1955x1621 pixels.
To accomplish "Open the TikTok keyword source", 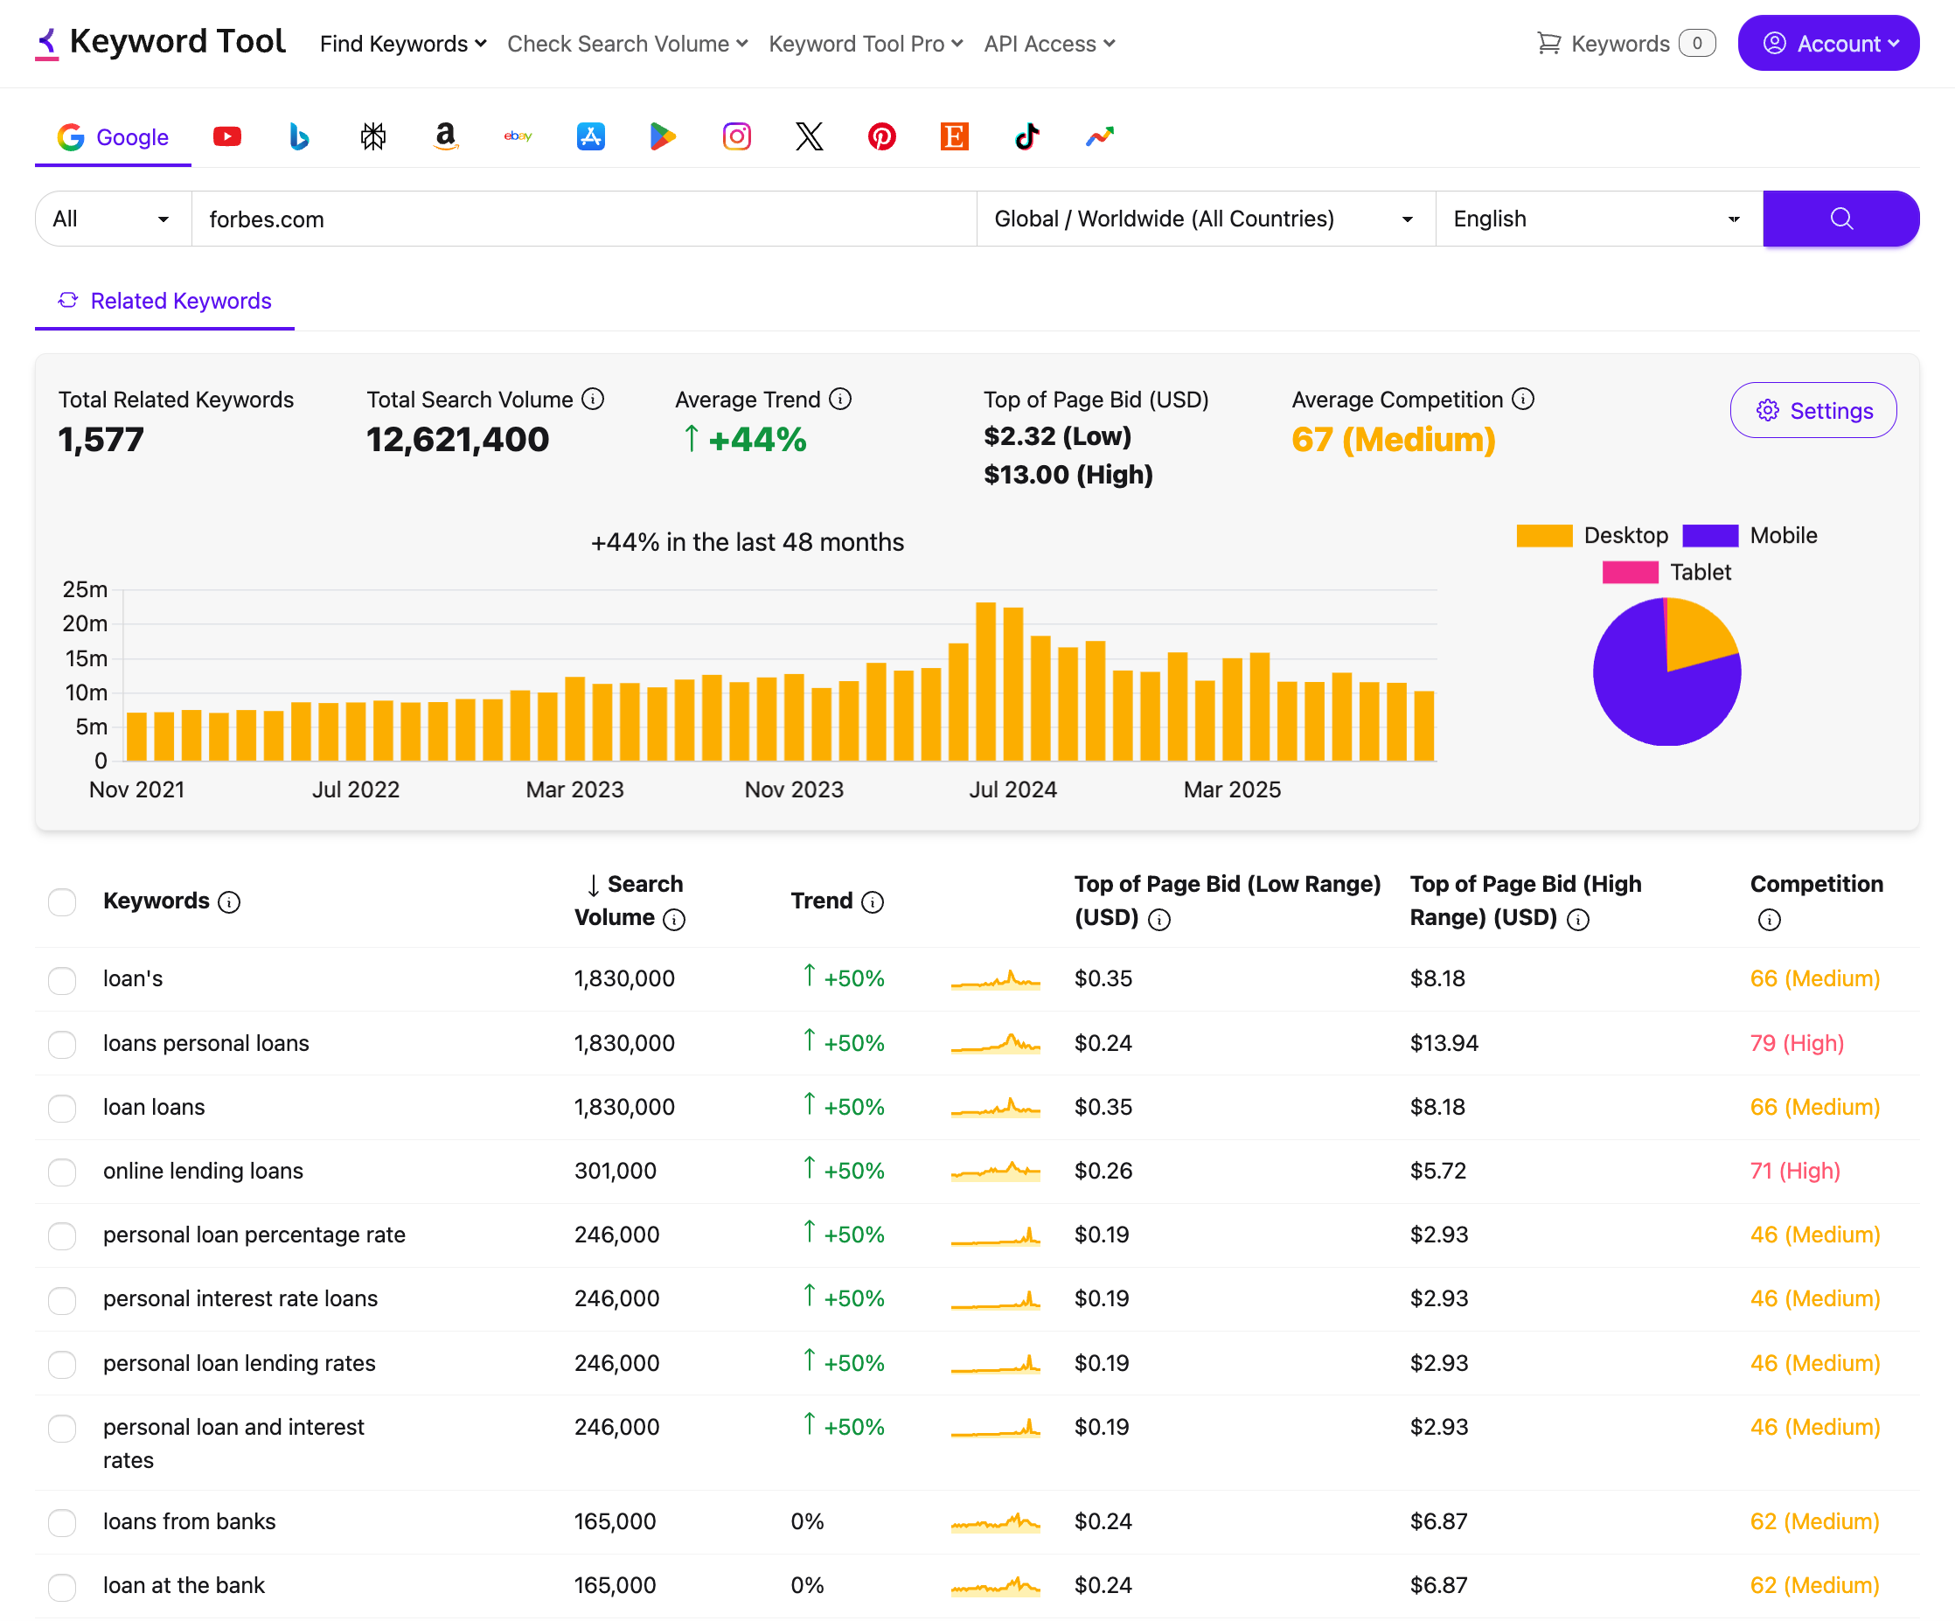I will (x=1026, y=136).
